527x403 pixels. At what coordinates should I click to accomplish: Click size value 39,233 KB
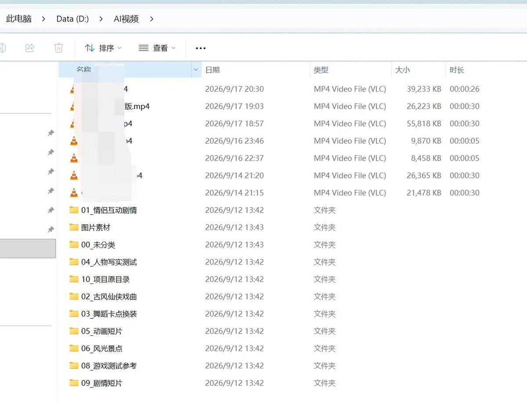(424, 89)
